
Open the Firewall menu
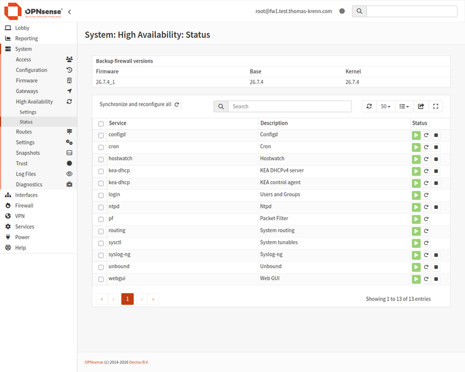pos(38,206)
